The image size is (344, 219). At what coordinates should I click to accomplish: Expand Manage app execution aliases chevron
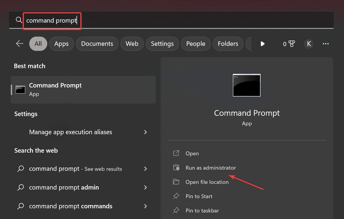point(145,132)
